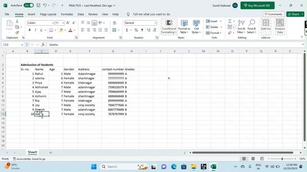Align text to the right
This screenshot has width=307, height=172.
(94, 30)
